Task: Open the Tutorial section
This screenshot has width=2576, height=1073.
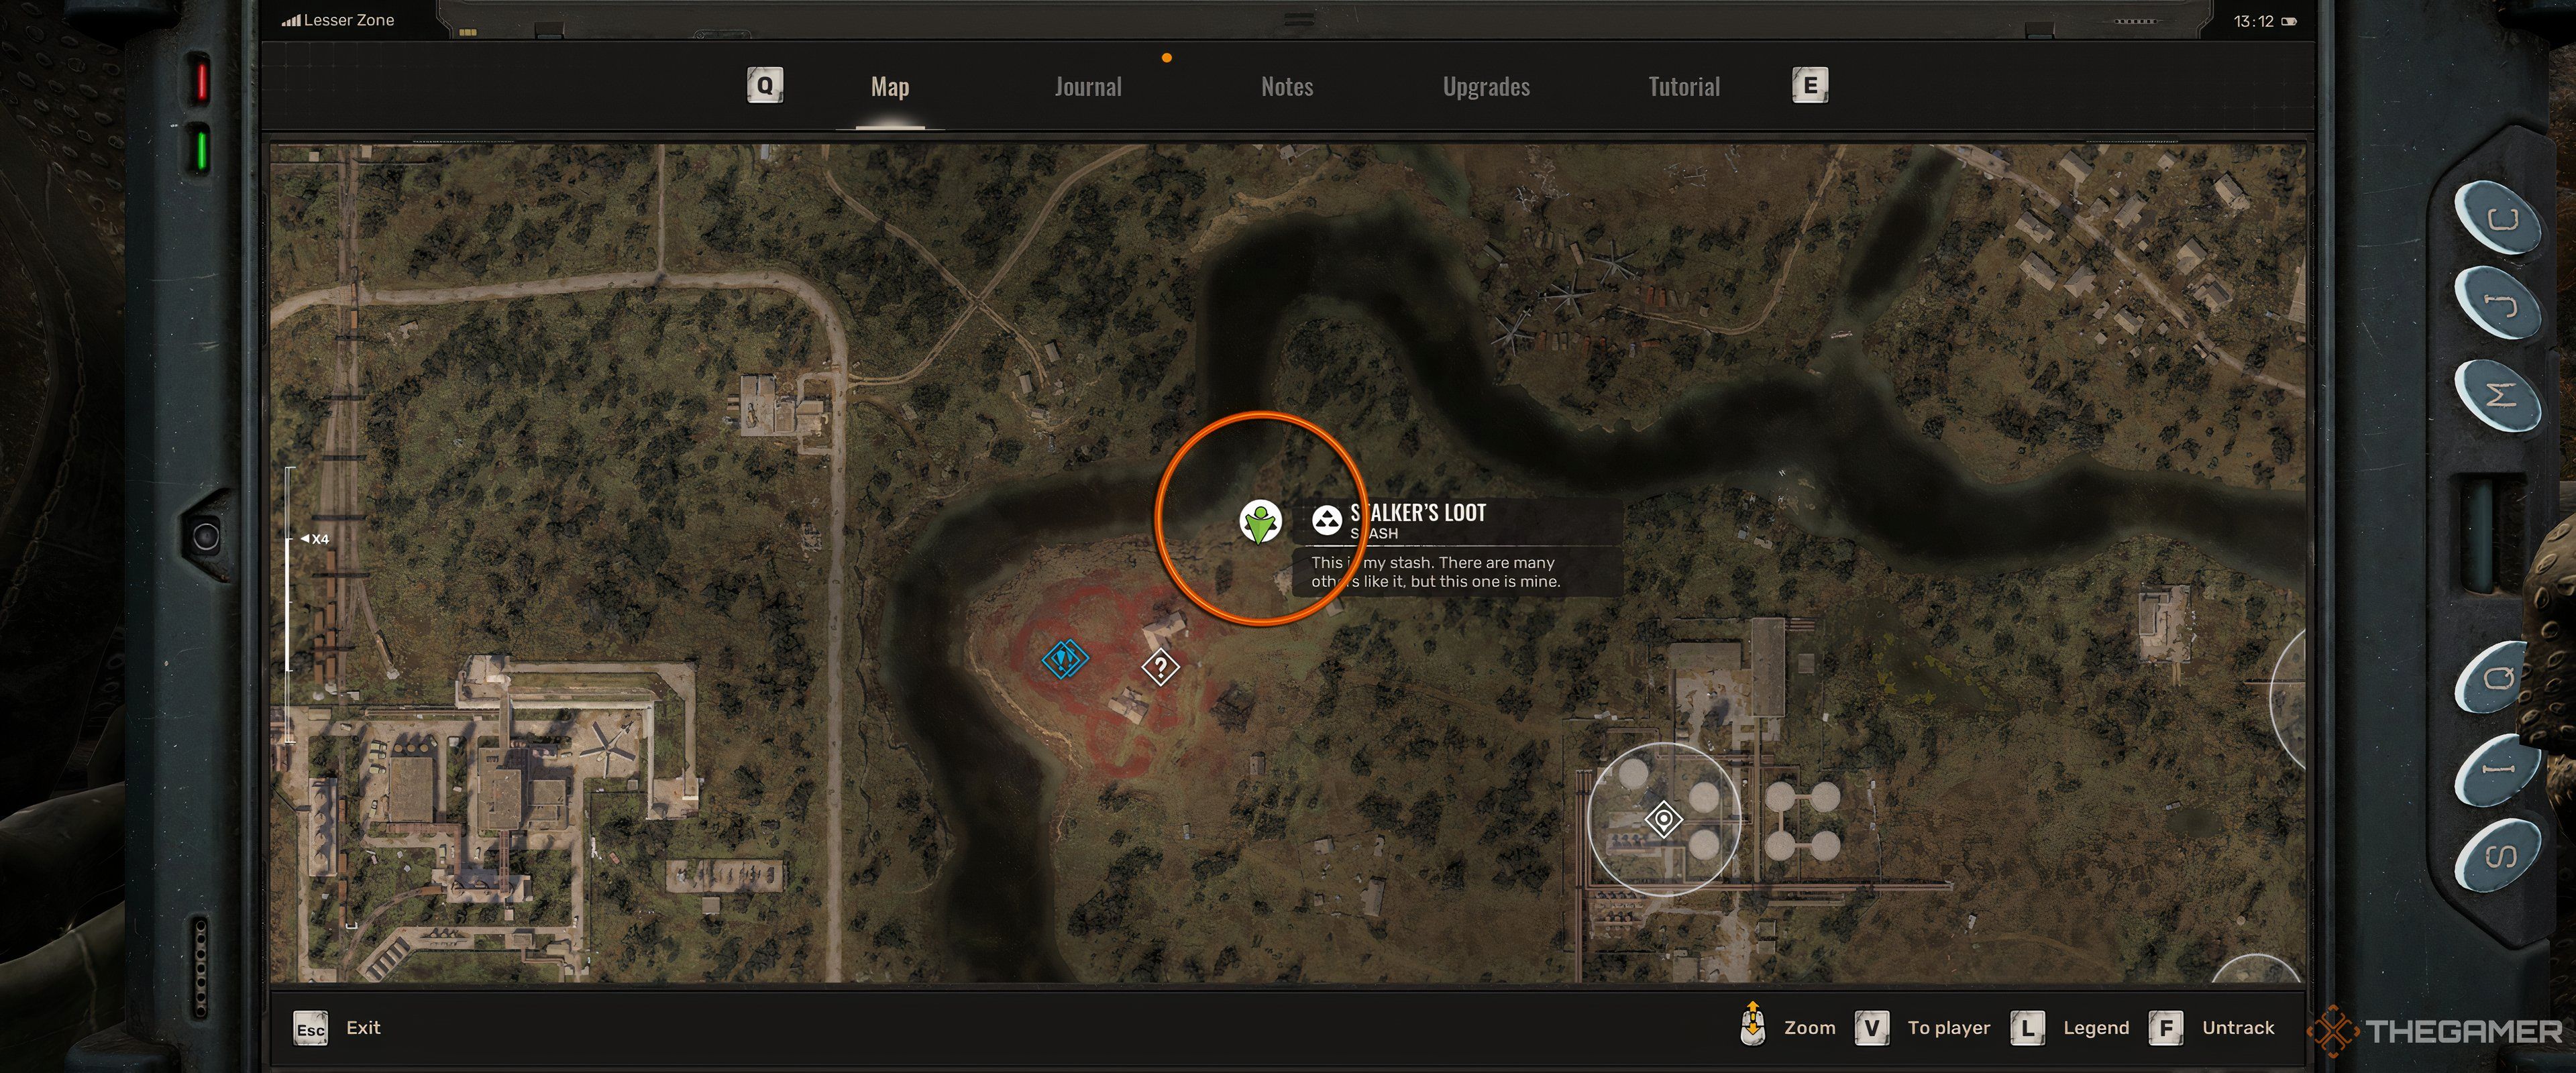Action: coord(1684,85)
